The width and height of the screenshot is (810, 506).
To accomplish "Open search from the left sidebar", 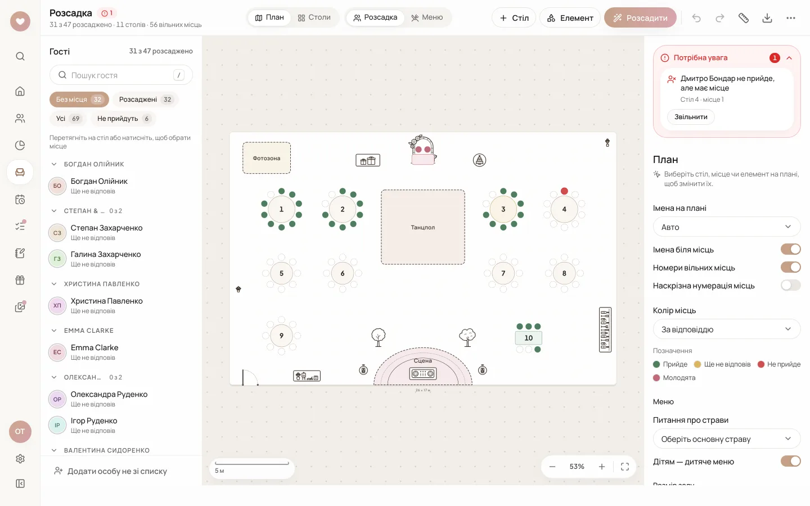I will tap(20, 56).
